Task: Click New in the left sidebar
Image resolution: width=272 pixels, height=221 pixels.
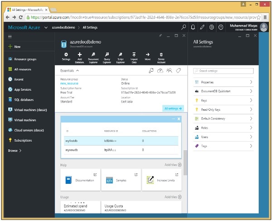Action: (17, 46)
